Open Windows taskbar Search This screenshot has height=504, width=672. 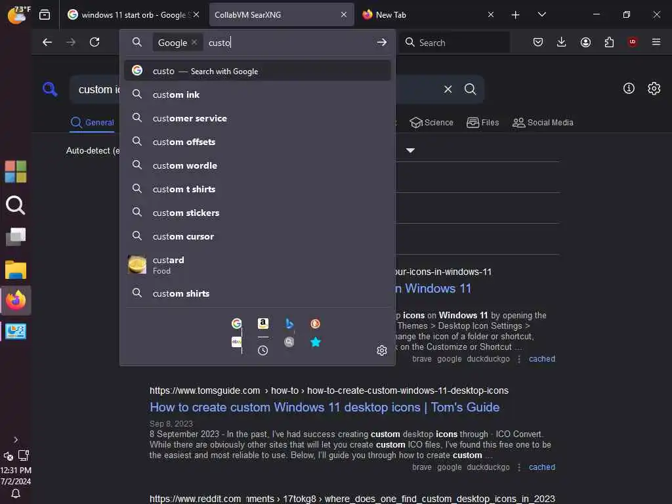(16, 205)
